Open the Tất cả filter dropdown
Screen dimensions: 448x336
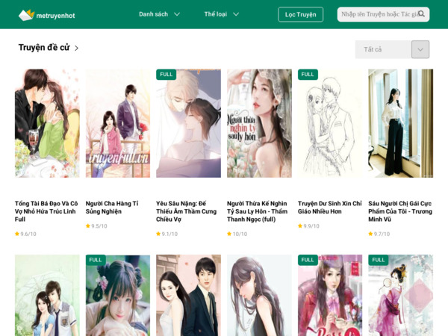(392, 49)
